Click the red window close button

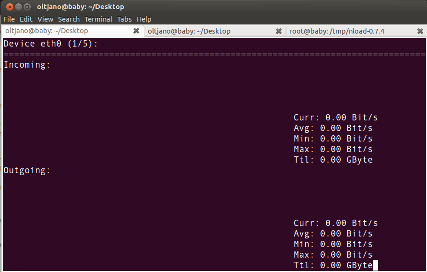coord(10,7)
